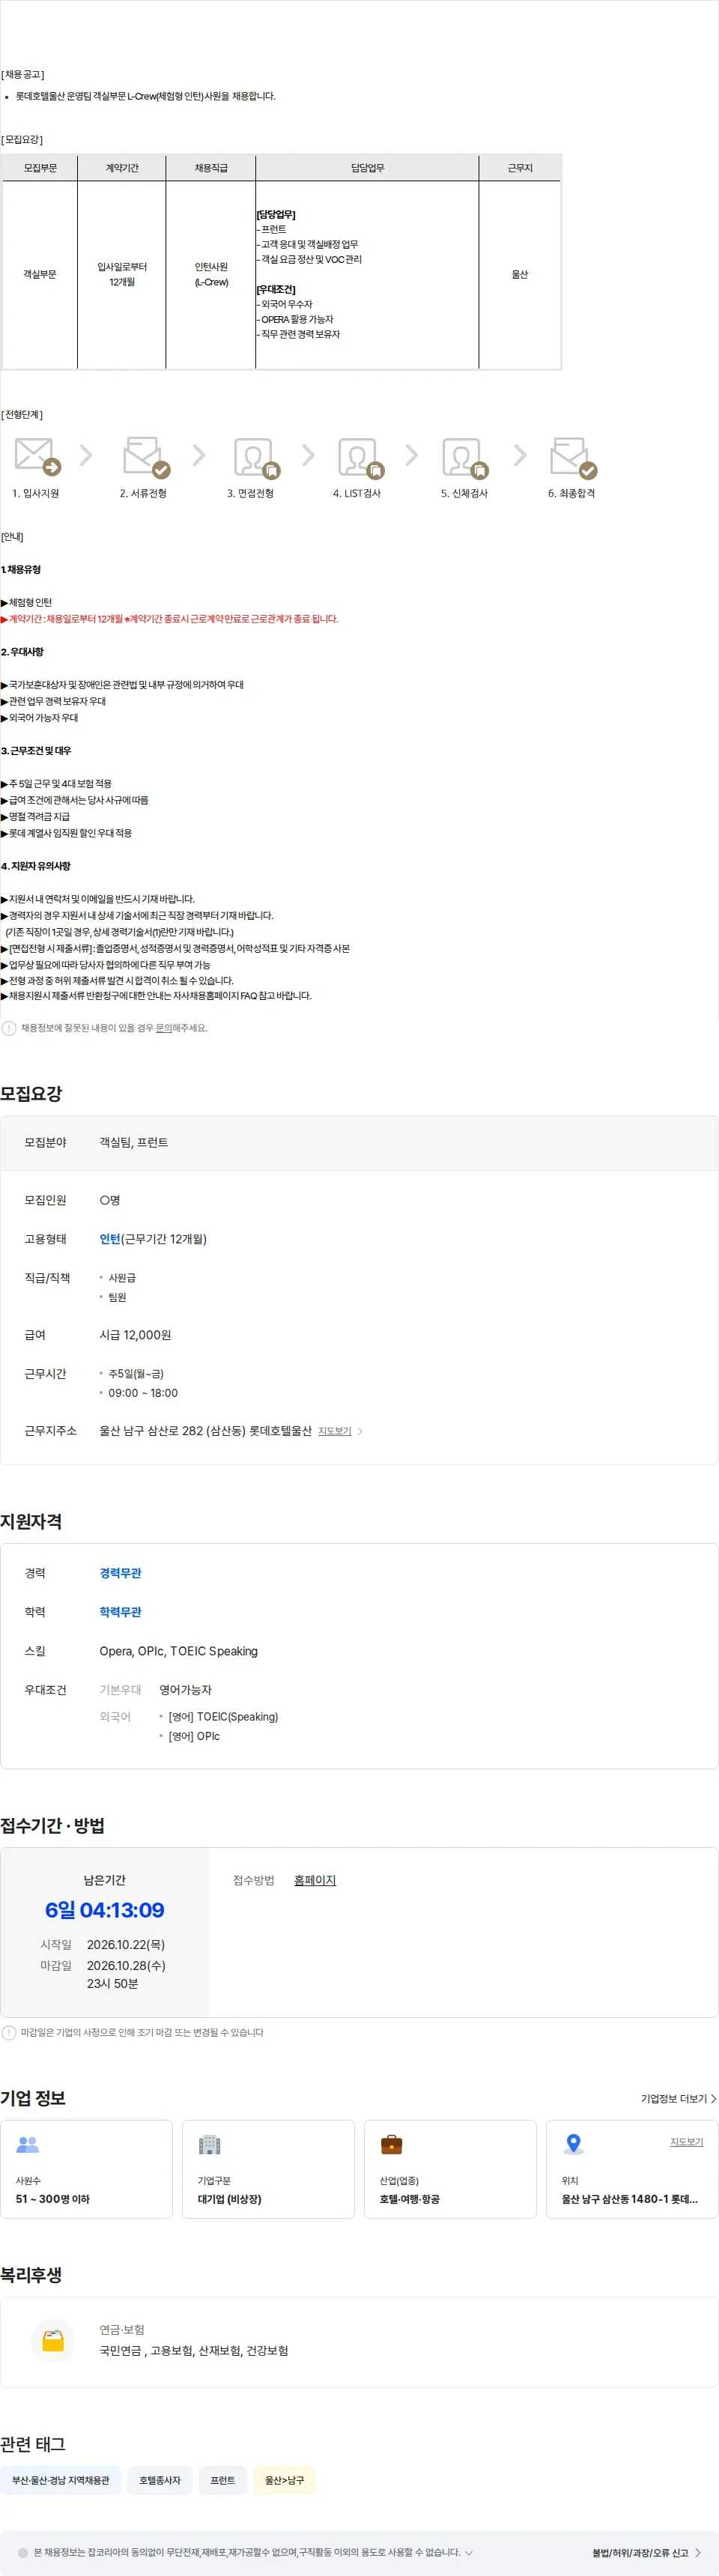Screen dimensions: 719x2576
Task: Click the 6일 04:13:09 remaining time
Action: click(x=104, y=1910)
